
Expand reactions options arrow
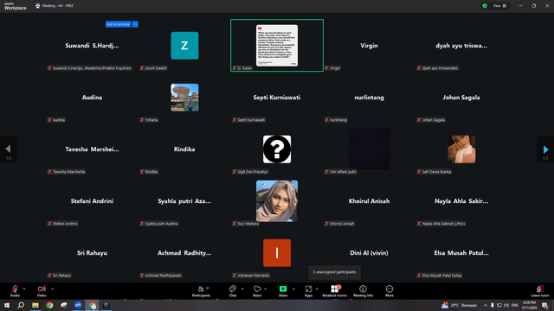tap(266, 289)
